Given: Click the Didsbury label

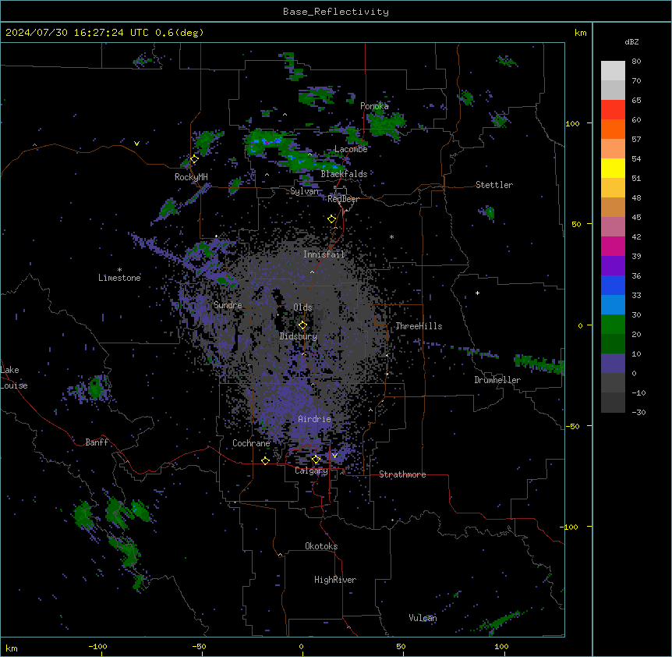Looking at the screenshot, I should click(299, 336).
